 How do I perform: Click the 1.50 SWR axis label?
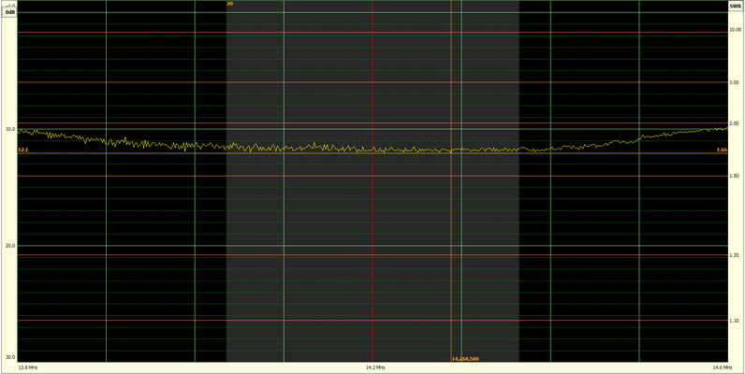[735, 176]
